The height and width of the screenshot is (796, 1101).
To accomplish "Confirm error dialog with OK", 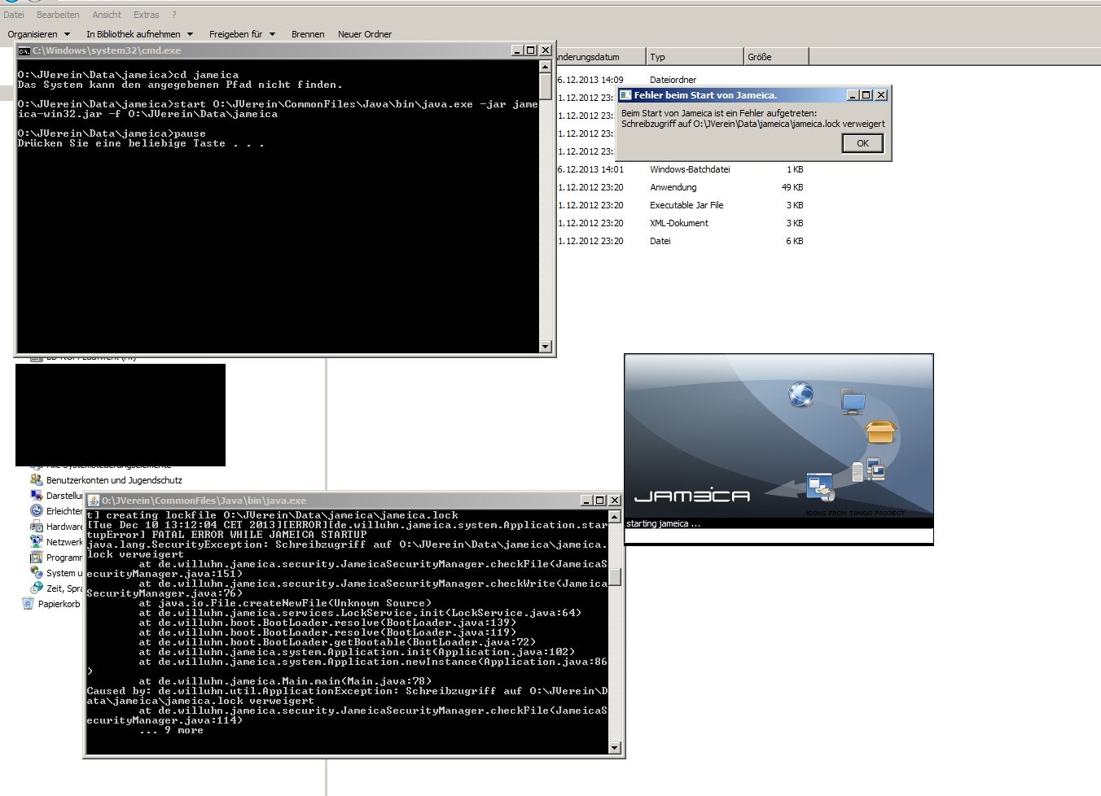I will (x=862, y=143).
